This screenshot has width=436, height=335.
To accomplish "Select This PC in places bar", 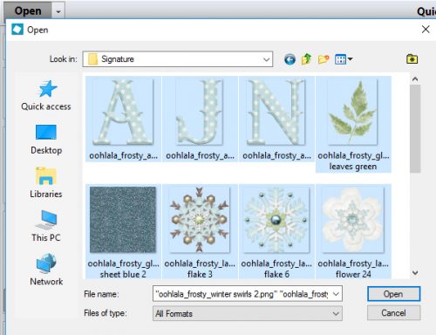I will coord(46,226).
